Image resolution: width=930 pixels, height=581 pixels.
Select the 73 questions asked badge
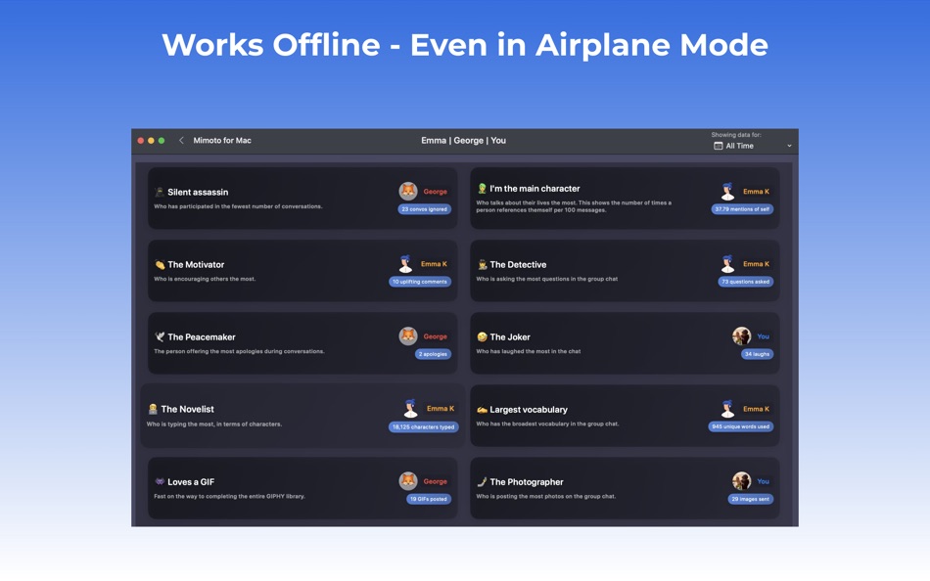point(746,282)
